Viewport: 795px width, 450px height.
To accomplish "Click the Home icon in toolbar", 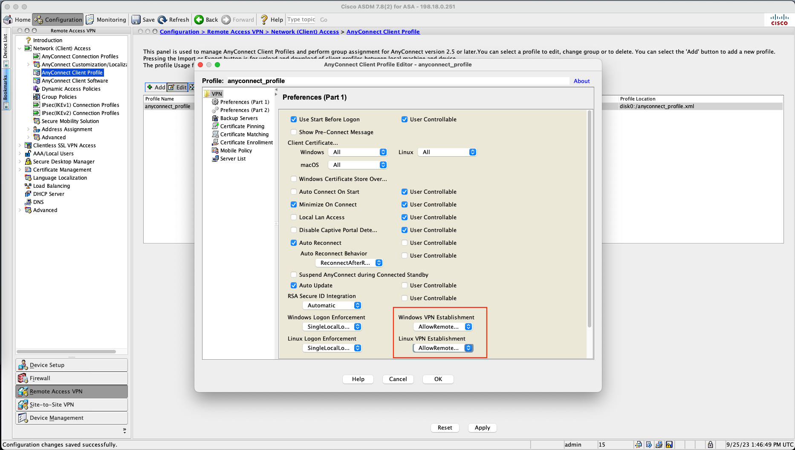I will click(8, 20).
